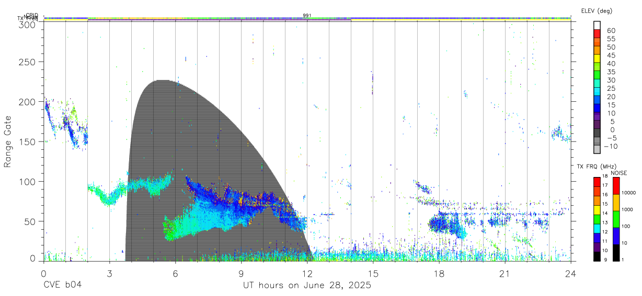Click the "UT hours on June 28, 2025" axis title
The image size is (642, 296).
point(307,286)
